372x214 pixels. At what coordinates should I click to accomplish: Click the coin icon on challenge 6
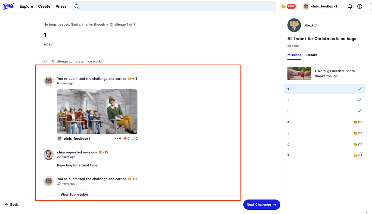click(355, 145)
